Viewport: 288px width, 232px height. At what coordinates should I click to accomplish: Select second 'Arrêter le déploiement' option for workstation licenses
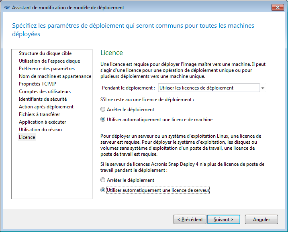click(103, 180)
